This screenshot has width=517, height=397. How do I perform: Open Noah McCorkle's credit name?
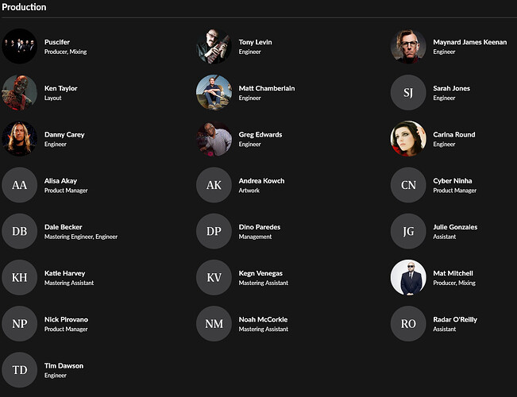click(x=264, y=319)
